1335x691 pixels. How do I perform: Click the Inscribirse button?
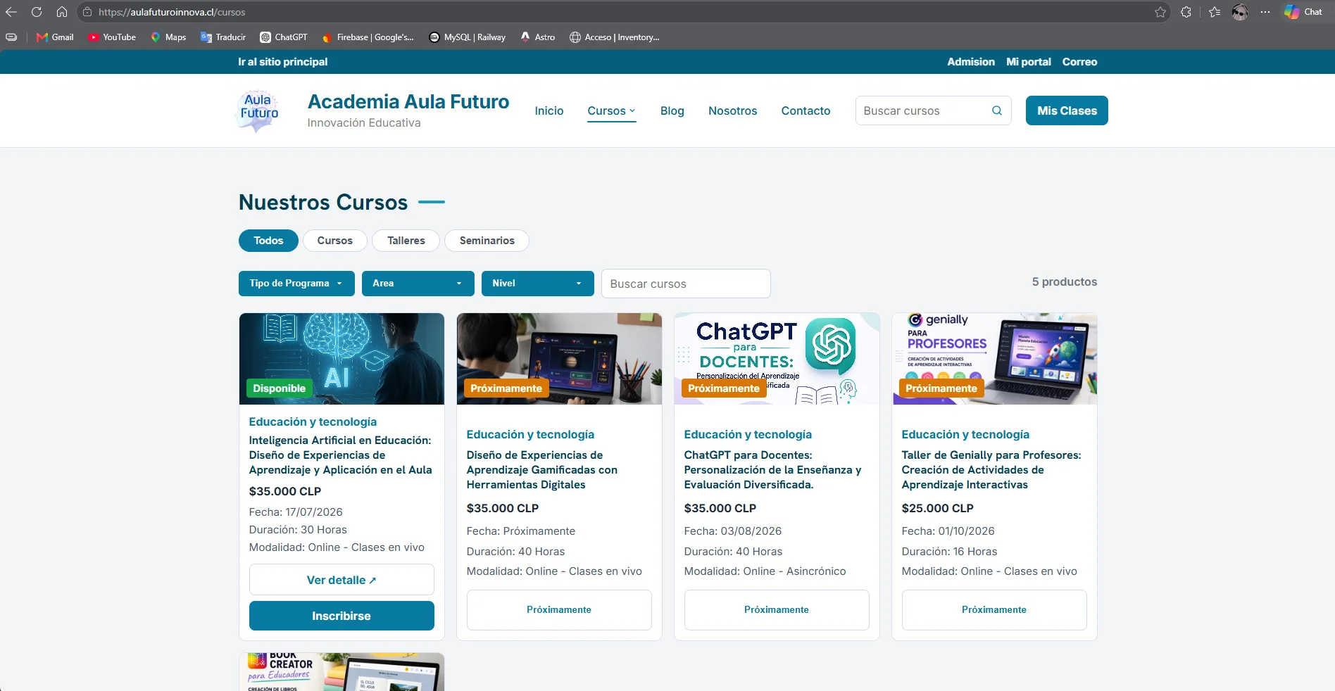coord(341,616)
